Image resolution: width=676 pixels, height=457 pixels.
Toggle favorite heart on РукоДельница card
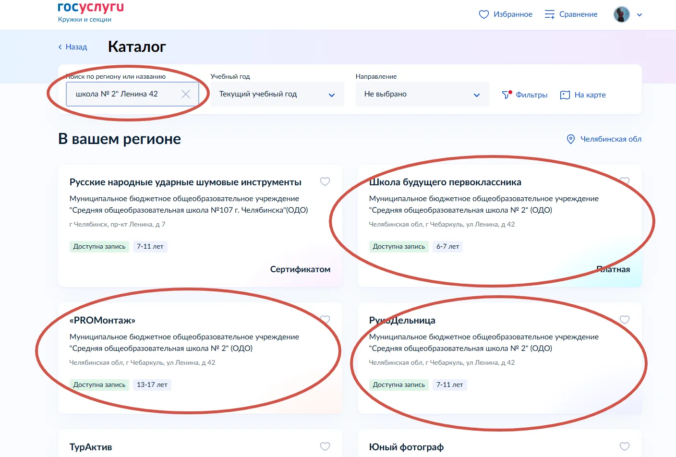[x=625, y=320]
